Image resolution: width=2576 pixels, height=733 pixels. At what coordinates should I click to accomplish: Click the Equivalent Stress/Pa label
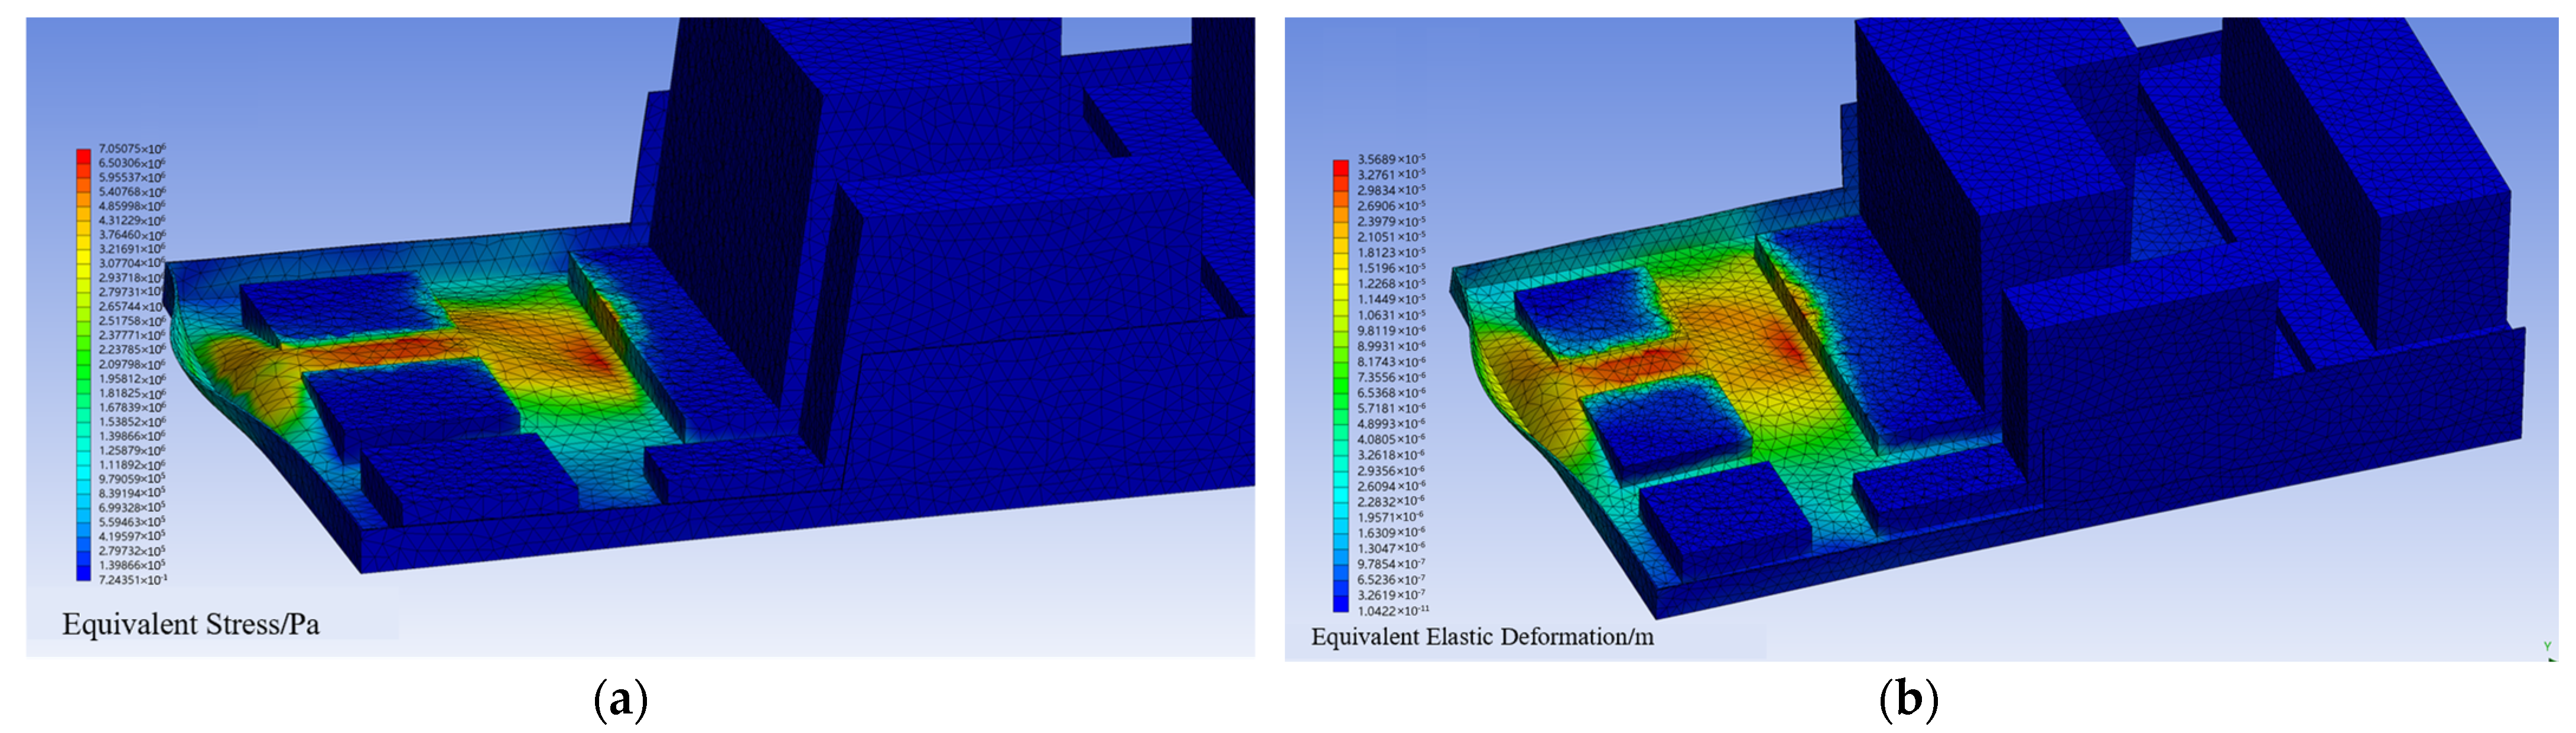click(191, 625)
